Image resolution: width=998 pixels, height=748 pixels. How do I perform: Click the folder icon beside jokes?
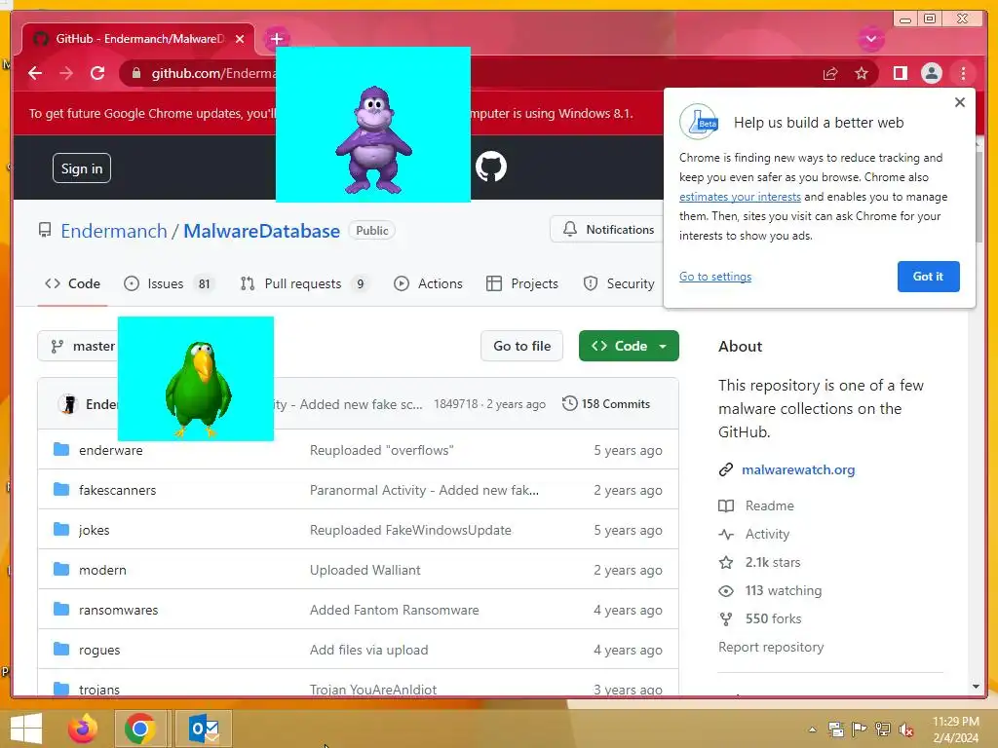tap(61, 529)
